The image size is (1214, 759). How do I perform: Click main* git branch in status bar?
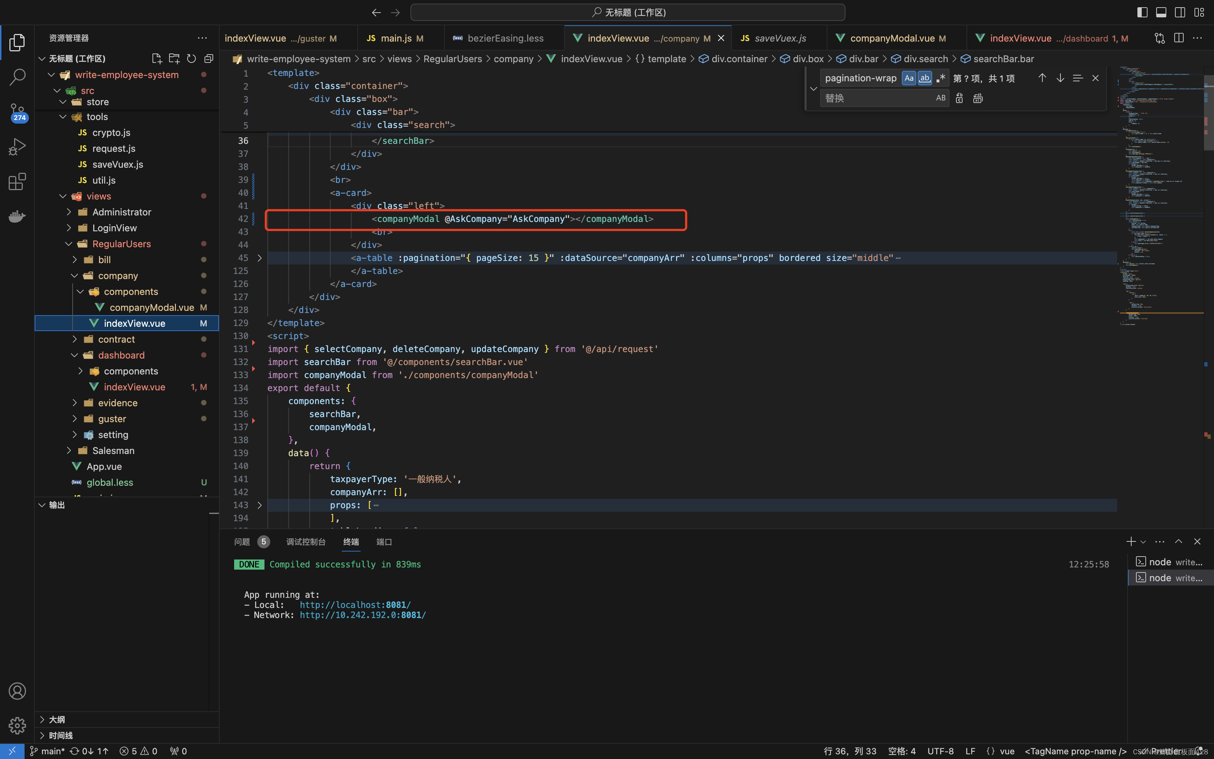47,751
